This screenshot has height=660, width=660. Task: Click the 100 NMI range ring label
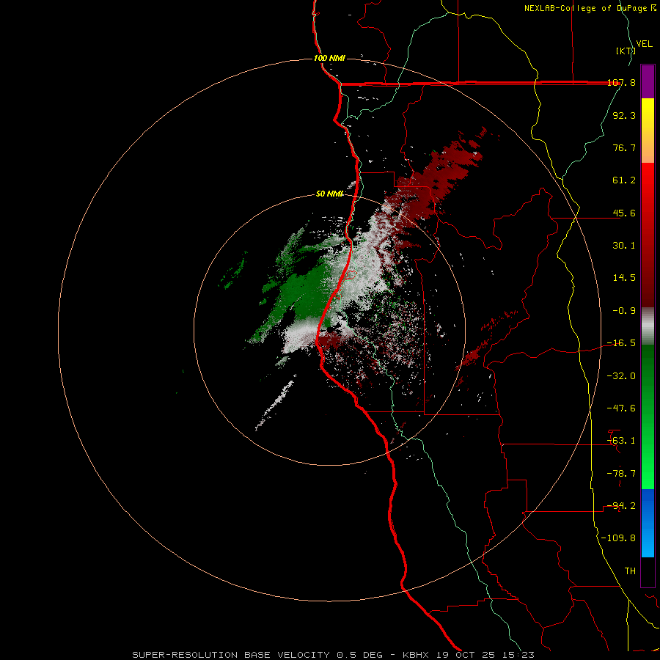click(x=329, y=58)
